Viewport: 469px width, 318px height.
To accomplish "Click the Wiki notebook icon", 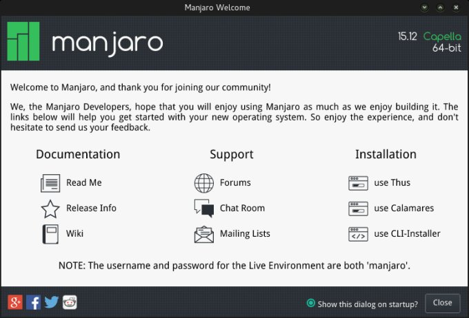I will [x=50, y=234].
